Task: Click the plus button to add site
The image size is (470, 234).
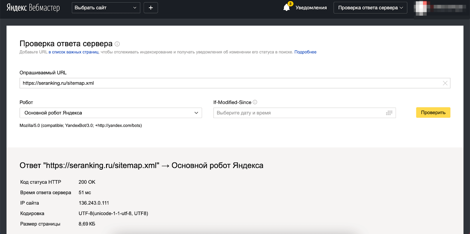Action: tap(151, 8)
